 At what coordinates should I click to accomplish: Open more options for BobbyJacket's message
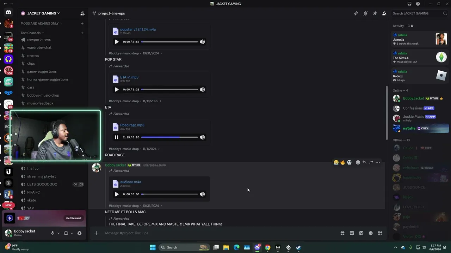(378, 162)
